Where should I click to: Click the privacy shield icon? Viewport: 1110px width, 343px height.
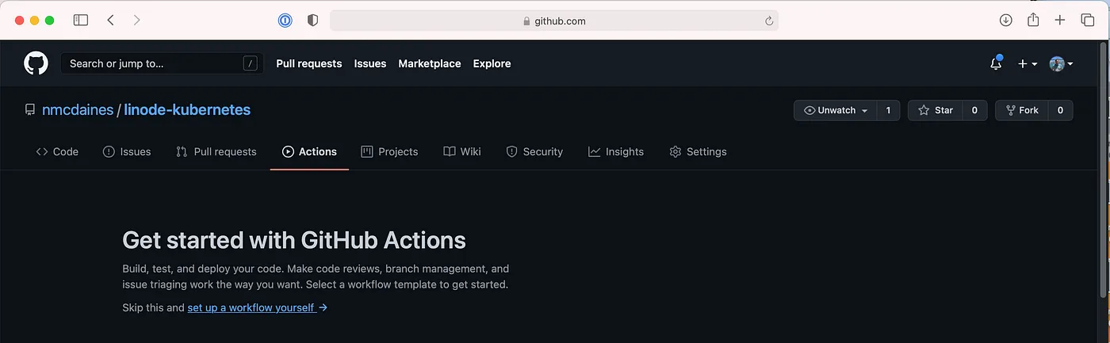point(312,21)
